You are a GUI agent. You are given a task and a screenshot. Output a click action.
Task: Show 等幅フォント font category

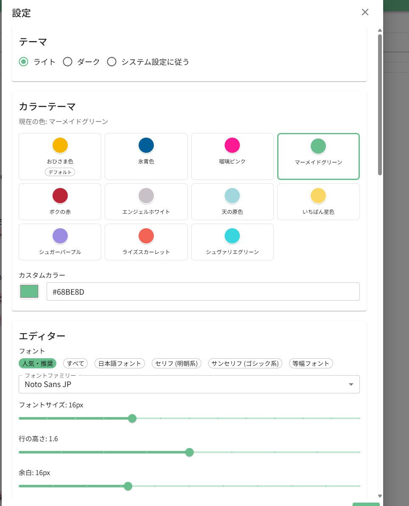click(311, 363)
